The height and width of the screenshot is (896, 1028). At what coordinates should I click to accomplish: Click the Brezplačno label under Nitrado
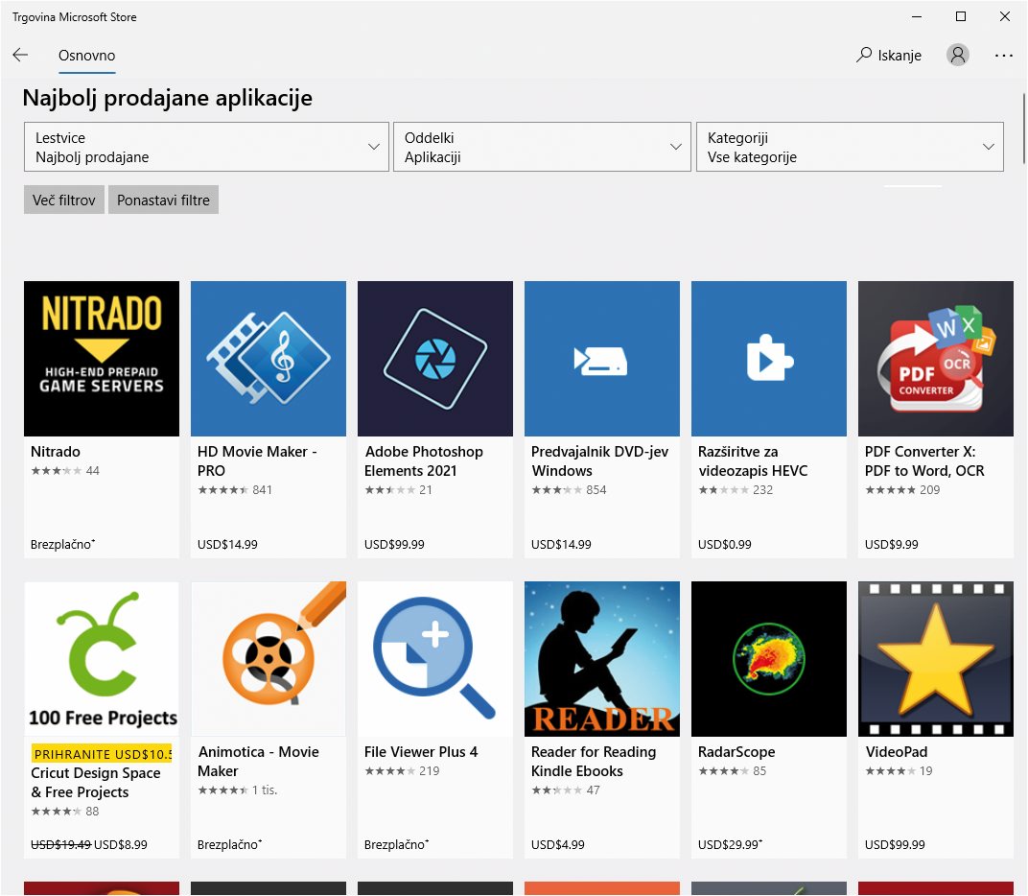63,545
